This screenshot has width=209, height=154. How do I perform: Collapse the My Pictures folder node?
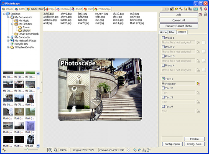point(12,24)
